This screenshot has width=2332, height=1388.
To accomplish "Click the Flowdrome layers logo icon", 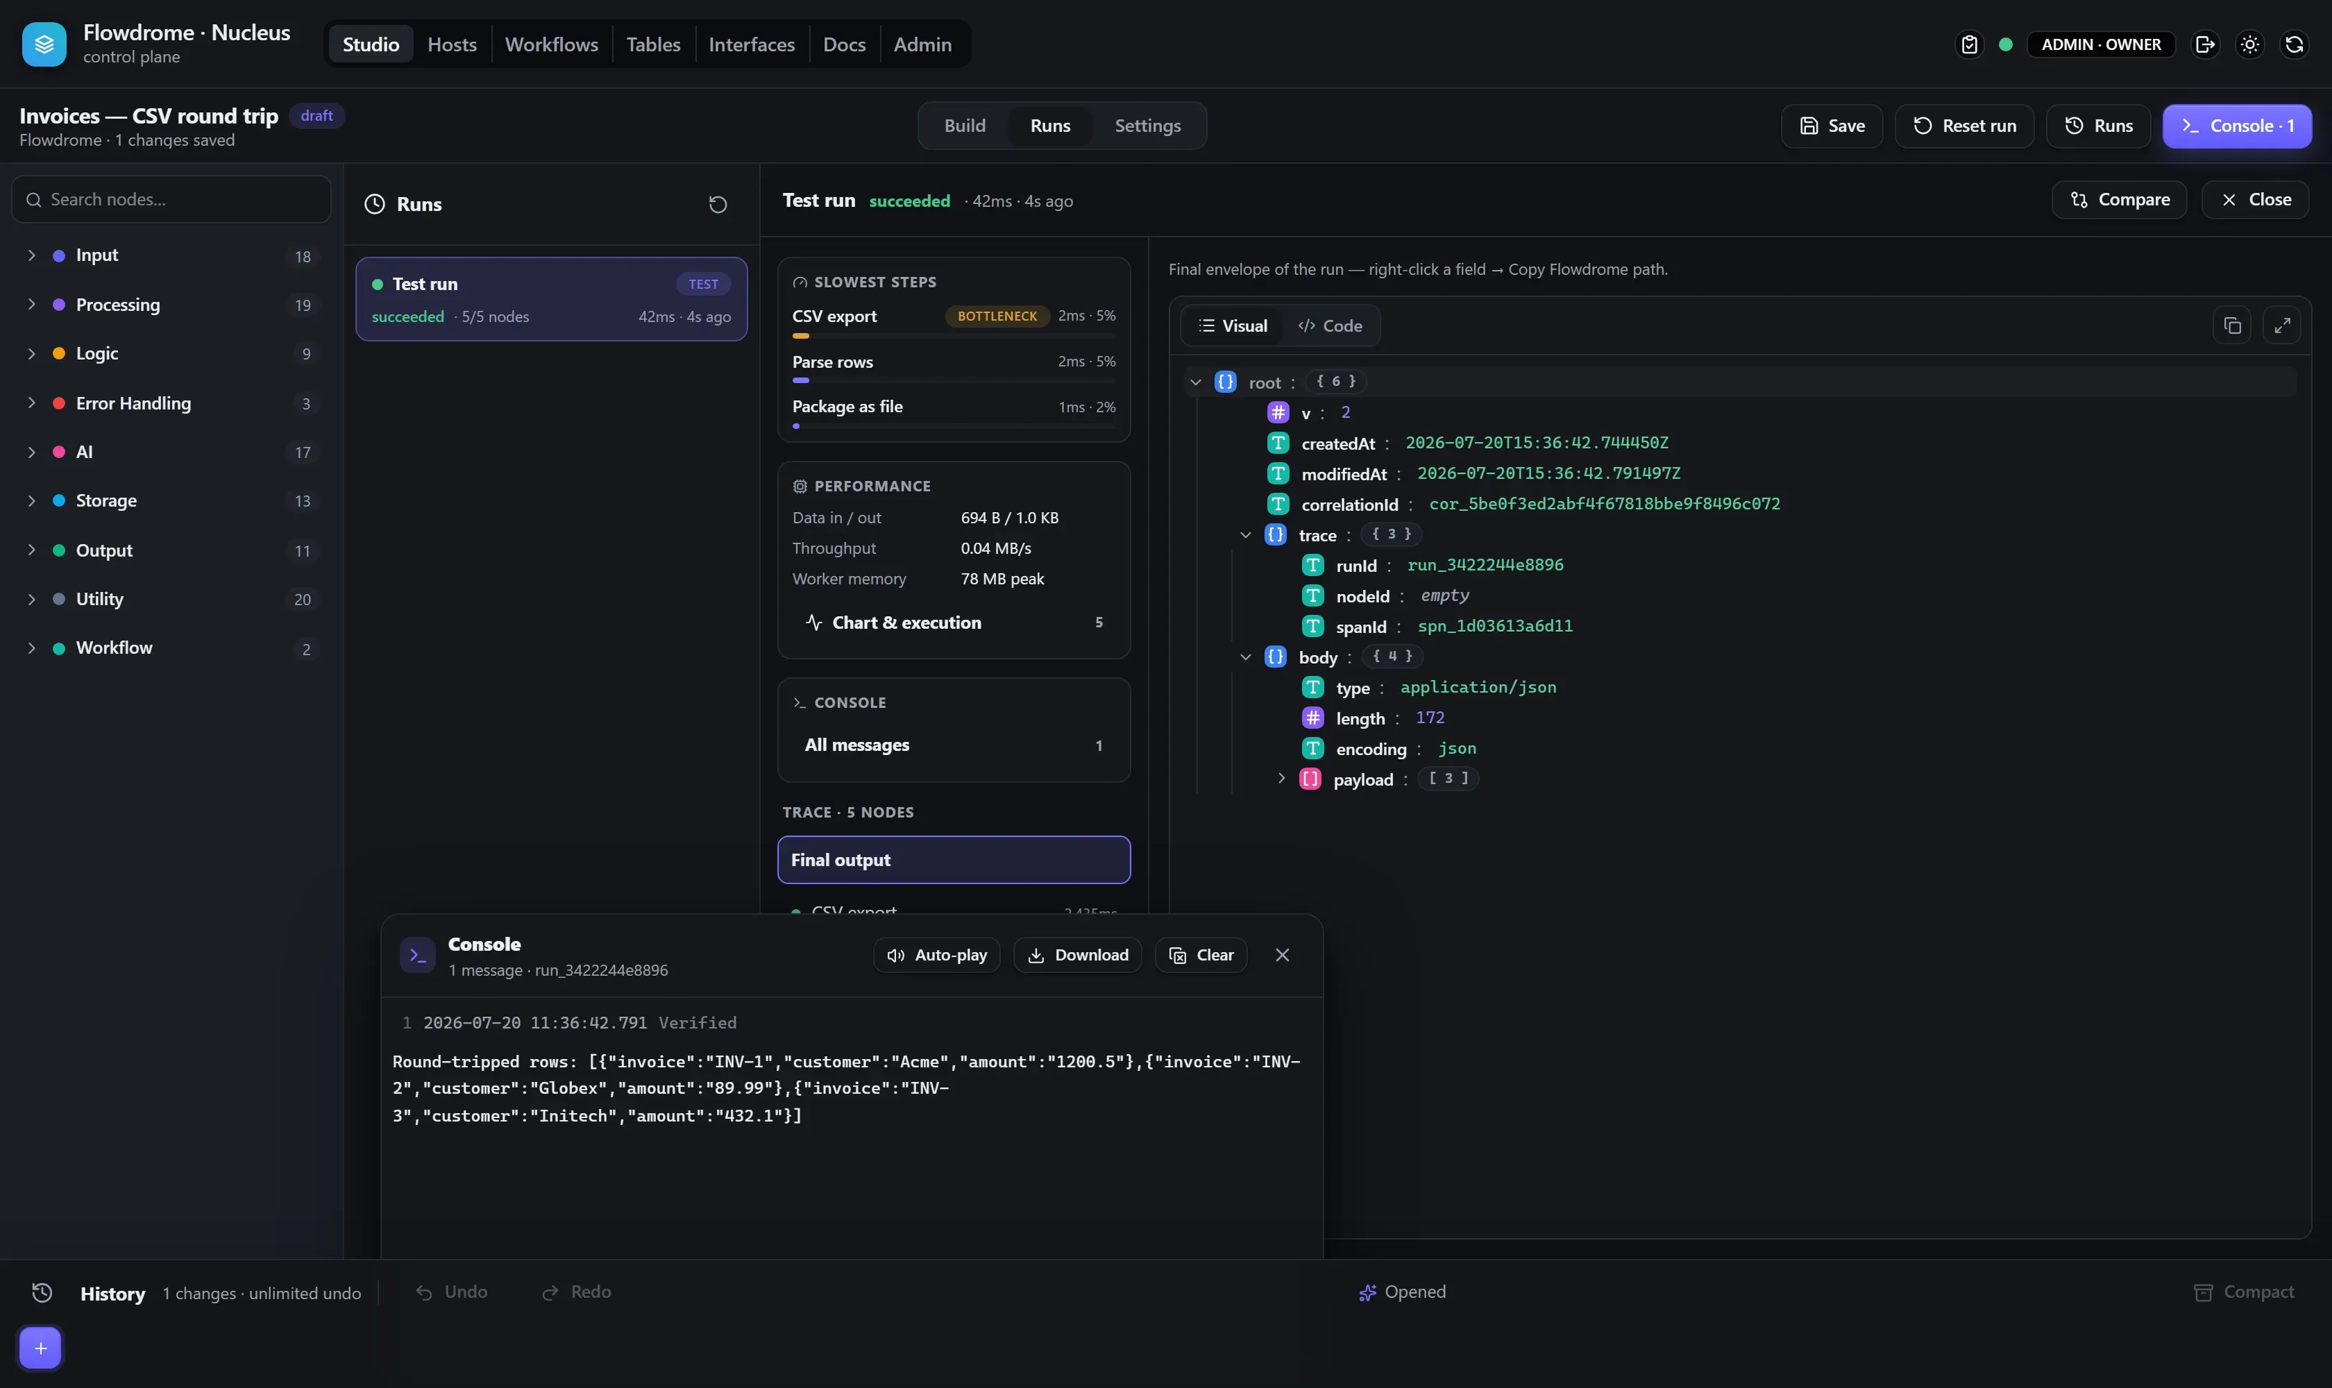I will [x=44, y=44].
